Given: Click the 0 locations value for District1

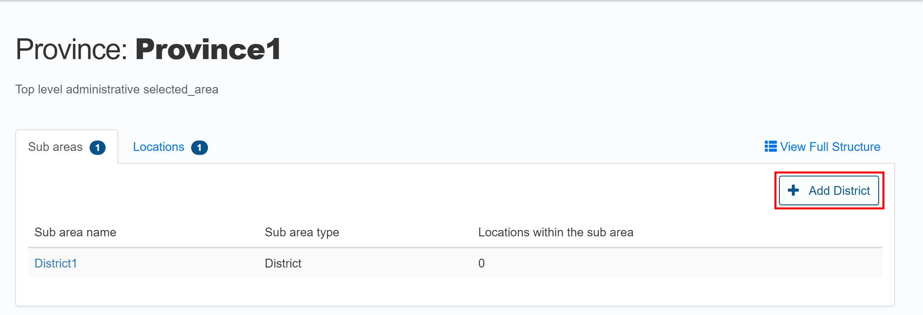Looking at the screenshot, I should click(481, 263).
